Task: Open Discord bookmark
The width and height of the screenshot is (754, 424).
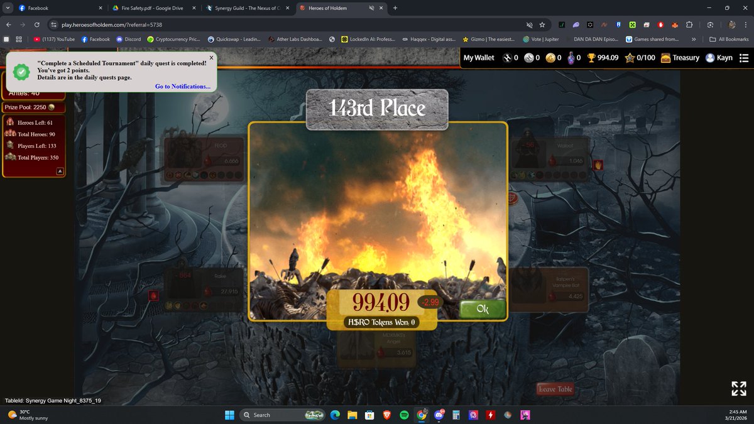Action: 128,39
